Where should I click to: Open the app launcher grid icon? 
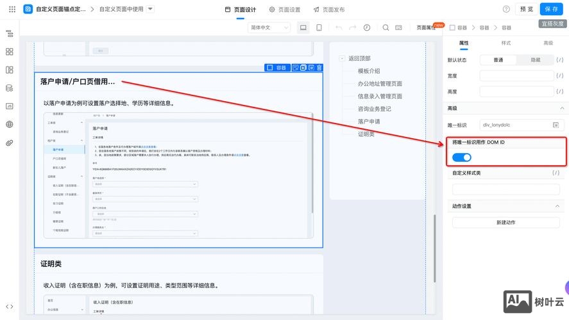[12, 9]
